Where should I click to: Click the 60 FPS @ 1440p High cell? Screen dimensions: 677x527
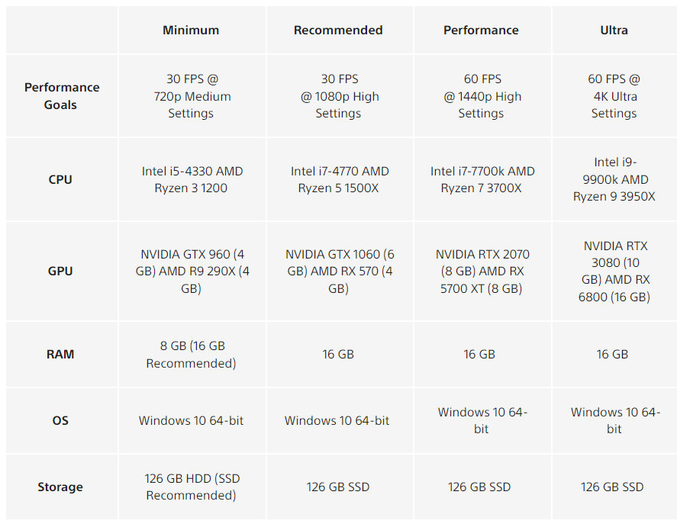[x=481, y=96]
